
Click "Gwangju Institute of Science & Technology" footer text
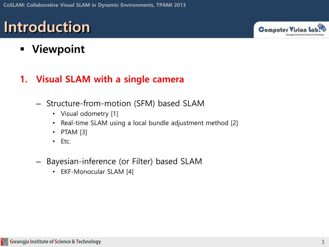coord(55,242)
